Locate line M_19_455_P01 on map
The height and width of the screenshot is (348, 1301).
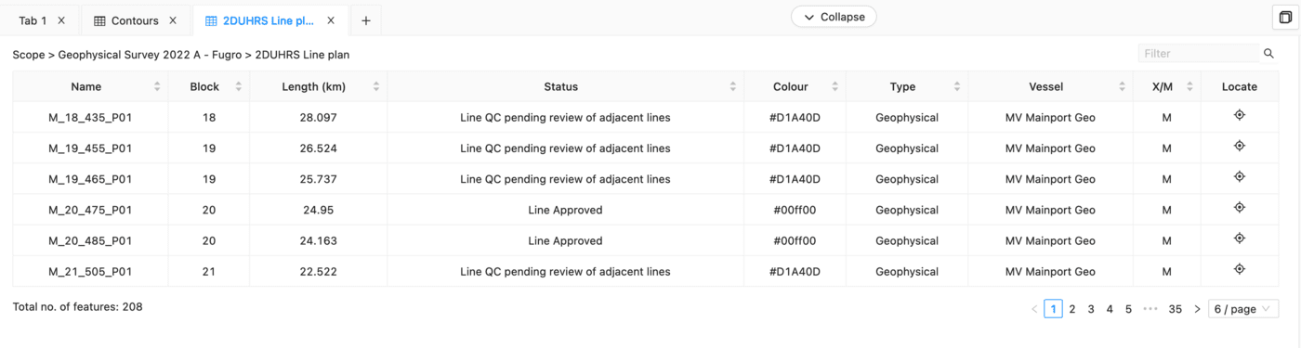point(1239,147)
